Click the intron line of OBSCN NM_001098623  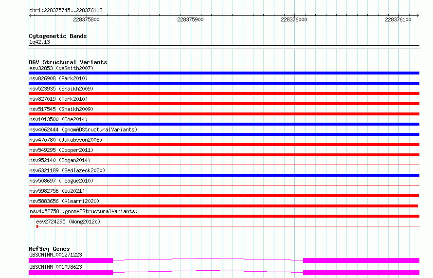tap(208, 271)
